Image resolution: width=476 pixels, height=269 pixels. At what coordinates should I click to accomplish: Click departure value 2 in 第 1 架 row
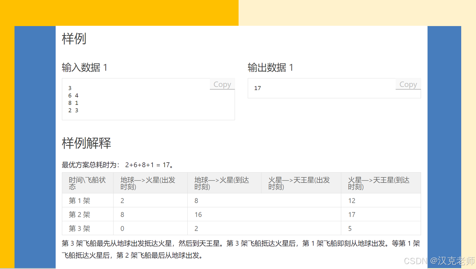coord(122,201)
